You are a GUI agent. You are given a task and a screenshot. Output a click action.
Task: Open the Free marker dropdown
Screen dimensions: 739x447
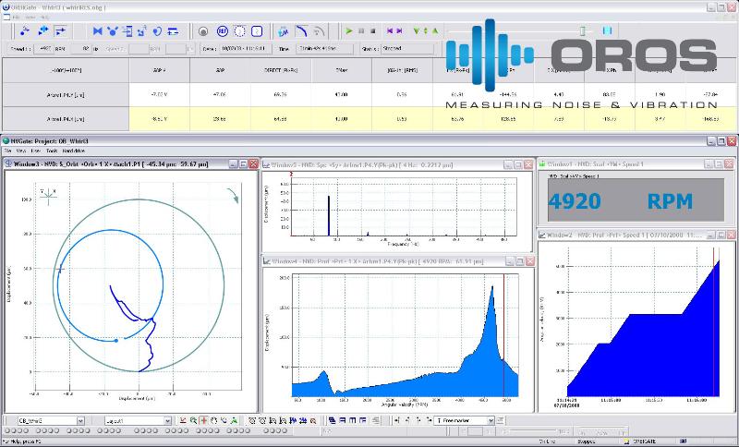pos(491,420)
